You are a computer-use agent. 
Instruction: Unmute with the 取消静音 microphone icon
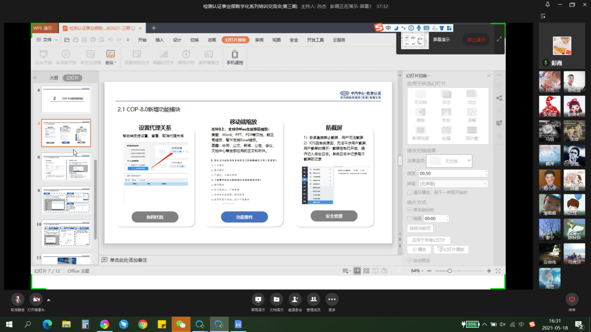(18, 299)
